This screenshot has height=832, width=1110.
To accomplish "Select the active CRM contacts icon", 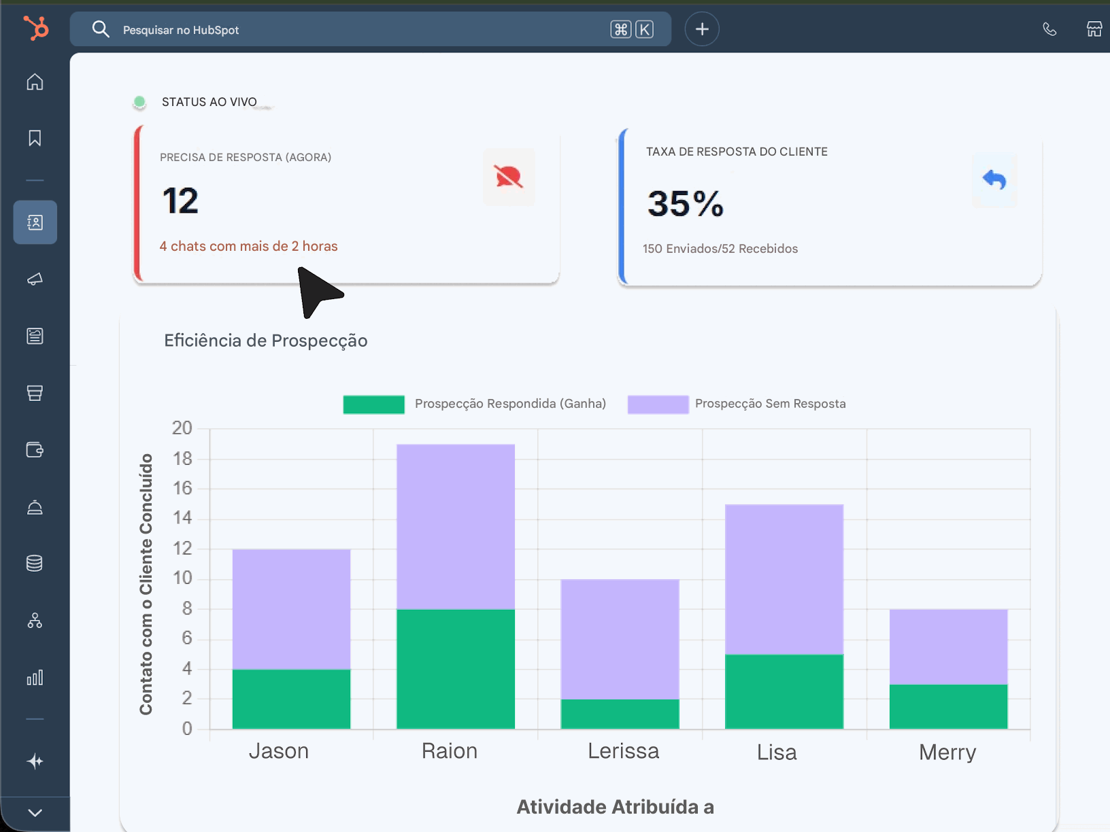I will pos(35,222).
